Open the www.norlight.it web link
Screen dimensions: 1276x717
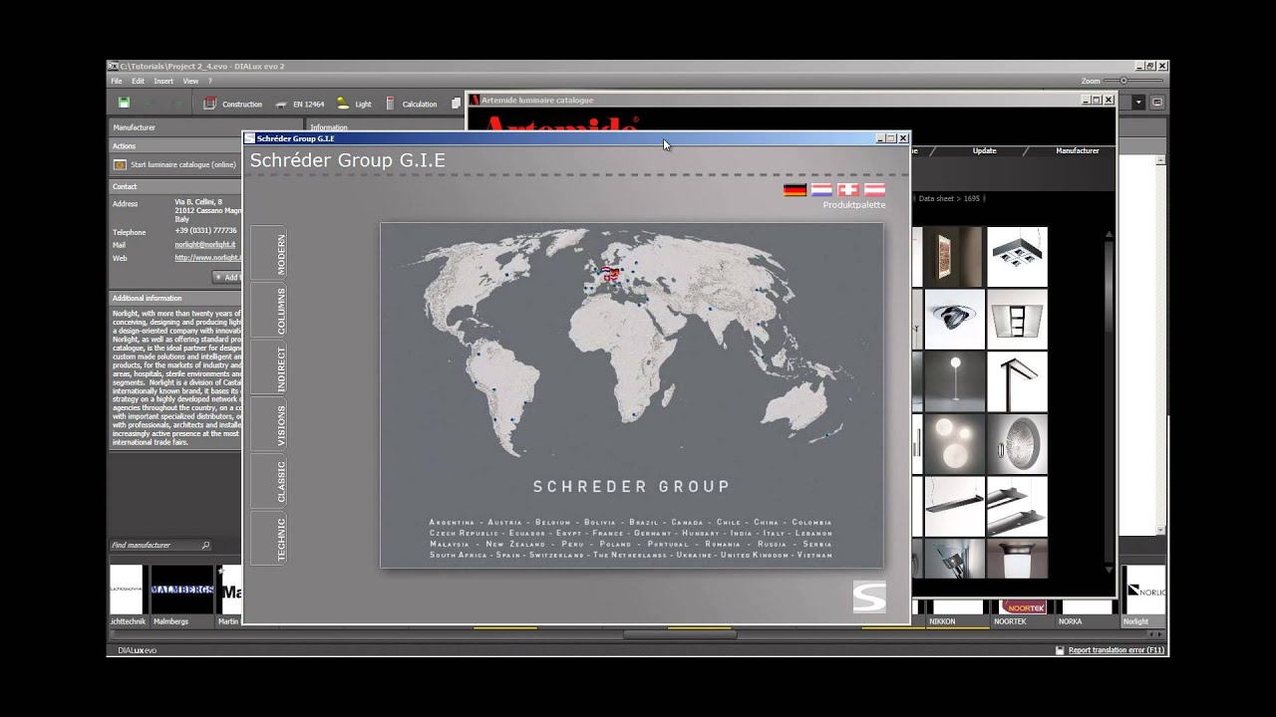207,257
